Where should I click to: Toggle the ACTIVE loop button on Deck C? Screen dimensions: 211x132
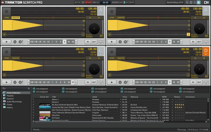point(101,81)
